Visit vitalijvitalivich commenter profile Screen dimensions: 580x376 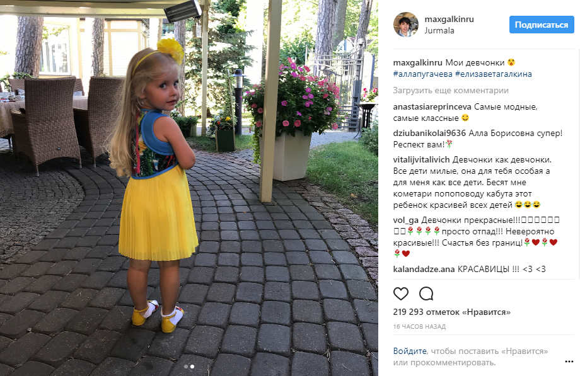point(421,160)
